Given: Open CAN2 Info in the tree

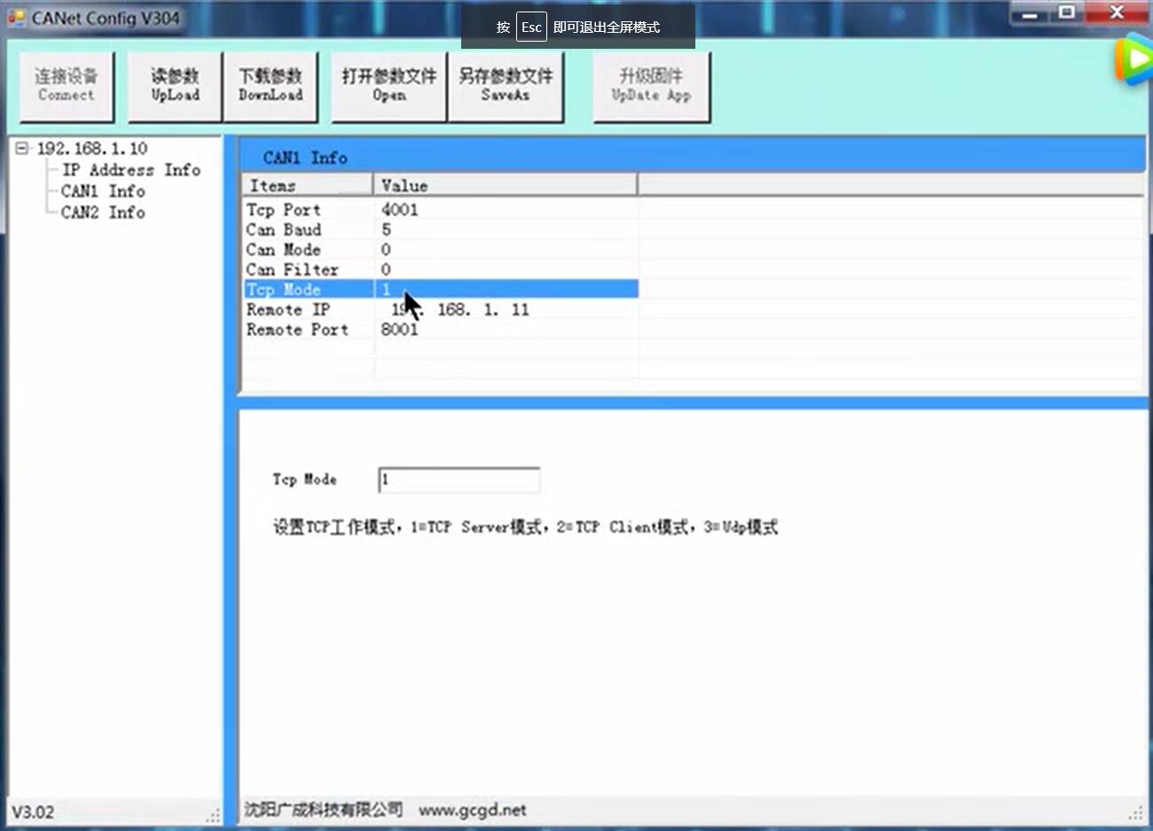Looking at the screenshot, I should coord(103,212).
